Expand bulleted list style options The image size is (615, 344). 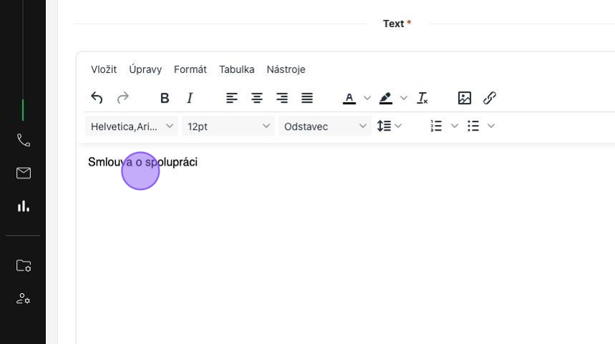pos(491,126)
